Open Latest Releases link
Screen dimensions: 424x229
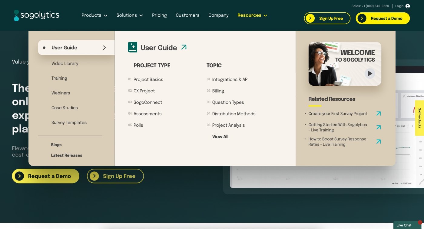point(67,155)
